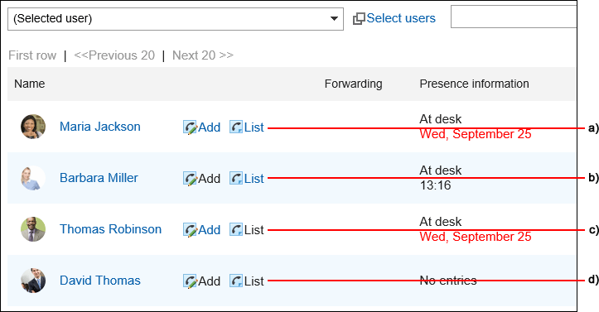599x312 pixels.
Task: Click Barbara Miller's At desk status
Action: (x=441, y=170)
